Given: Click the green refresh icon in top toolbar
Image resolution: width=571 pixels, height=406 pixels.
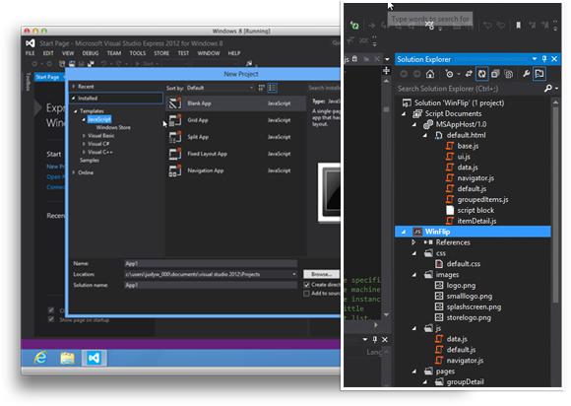Looking at the screenshot, I should pos(354,26).
